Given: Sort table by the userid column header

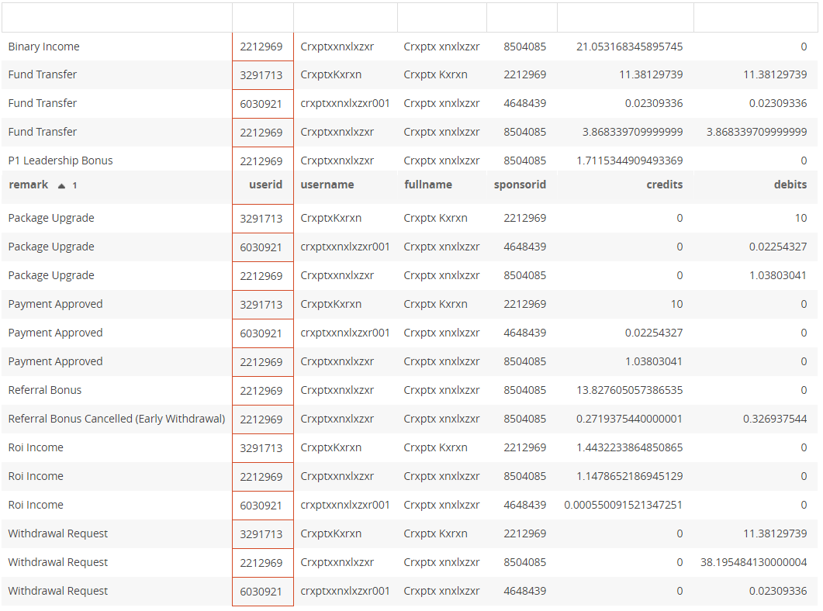Looking at the screenshot, I should tap(265, 185).
